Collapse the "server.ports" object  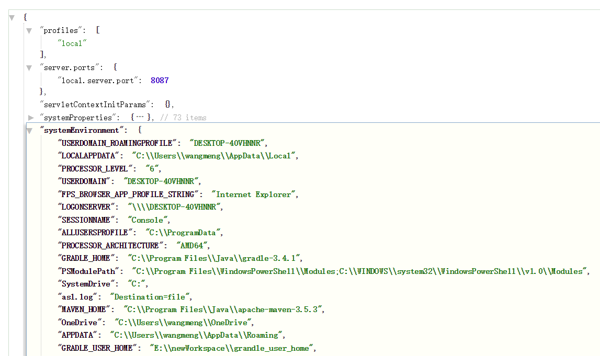[29, 68]
